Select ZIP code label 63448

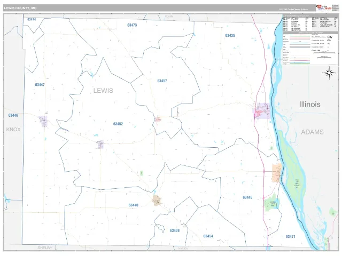tap(247, 197)
